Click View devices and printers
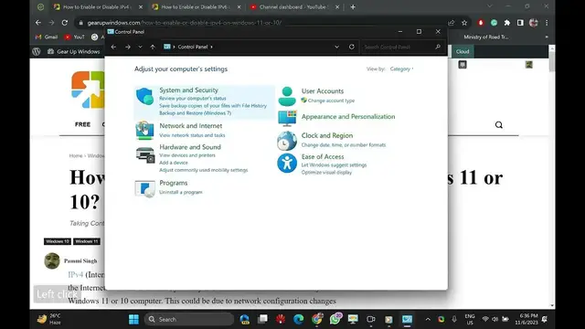The height and width of the screenshot is (329, 585). (x=187, y=155)
